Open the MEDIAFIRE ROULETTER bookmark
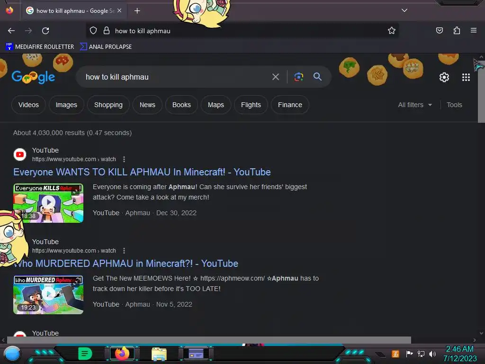Image resolution: width=485 pixels, height=364 pixels. (40, 47)
